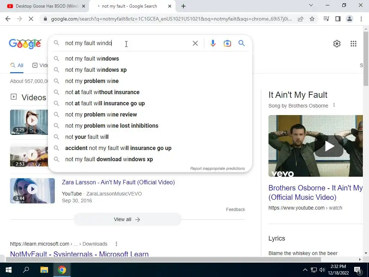The image size is (369, 277).
Task: Open the media control icon in the Chrome toolbar
Action: pos(326,19)
